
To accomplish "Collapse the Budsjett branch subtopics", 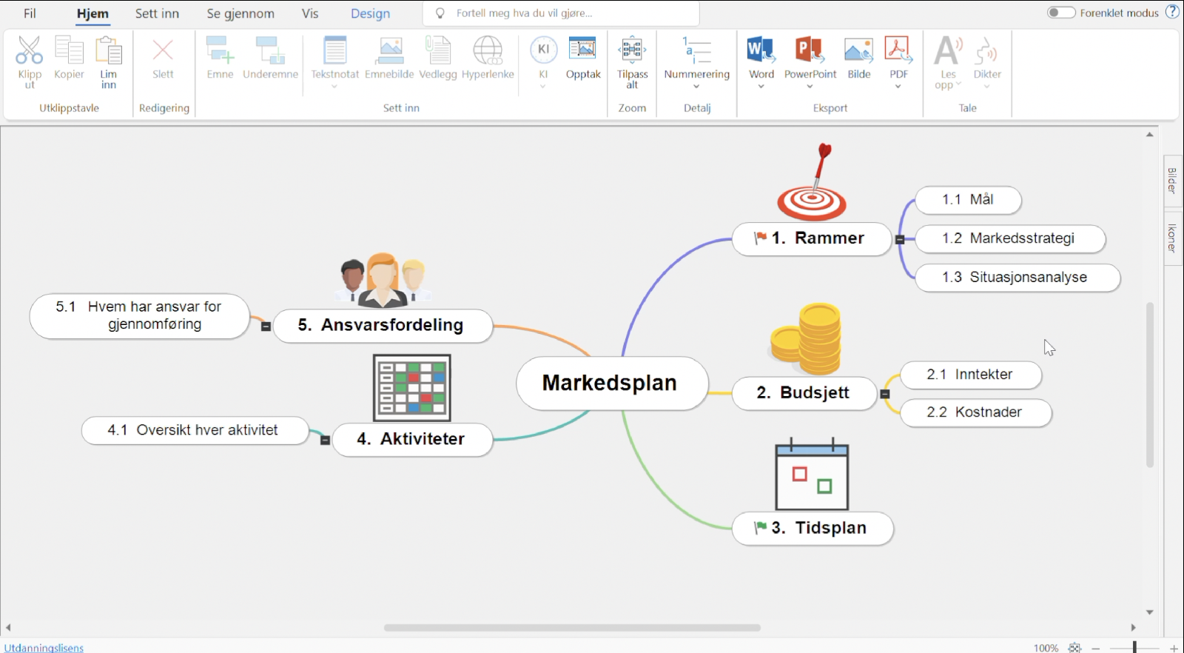I will [885, 394].
